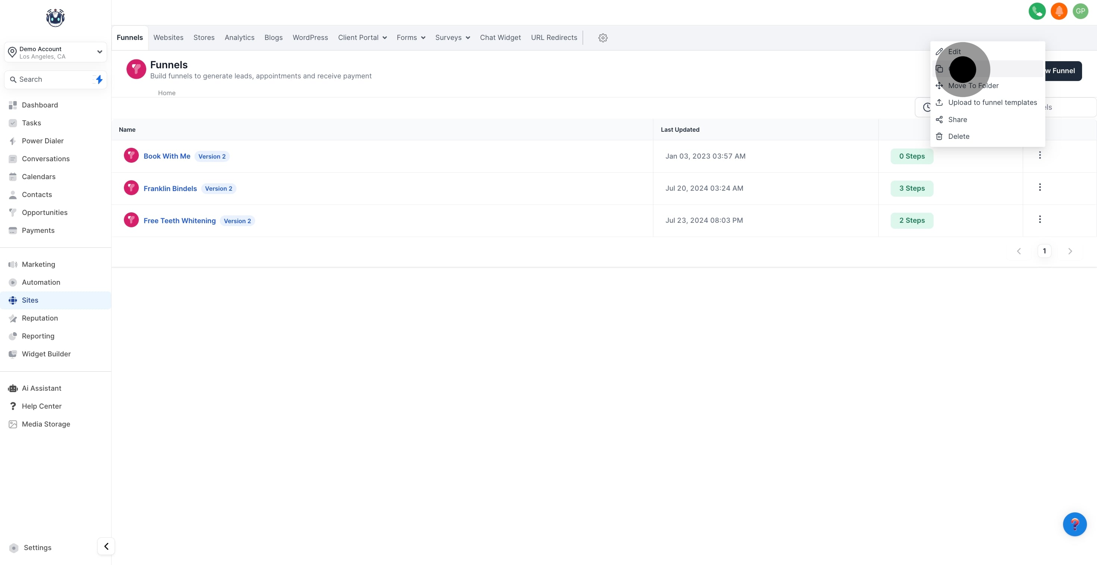Select Delete from the context menu
Viewport: 1097px width, 565px height.
pyautogui.click(x=958, y=136)
